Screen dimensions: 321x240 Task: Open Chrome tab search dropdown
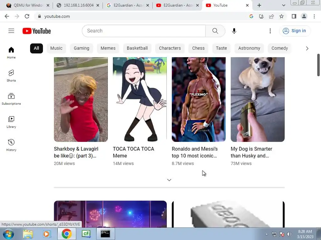click(x=283, y=5)
